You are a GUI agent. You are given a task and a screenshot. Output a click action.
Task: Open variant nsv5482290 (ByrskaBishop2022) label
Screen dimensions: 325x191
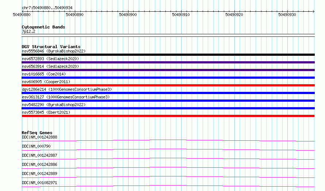pyautogui.click(x=54, y=105)
